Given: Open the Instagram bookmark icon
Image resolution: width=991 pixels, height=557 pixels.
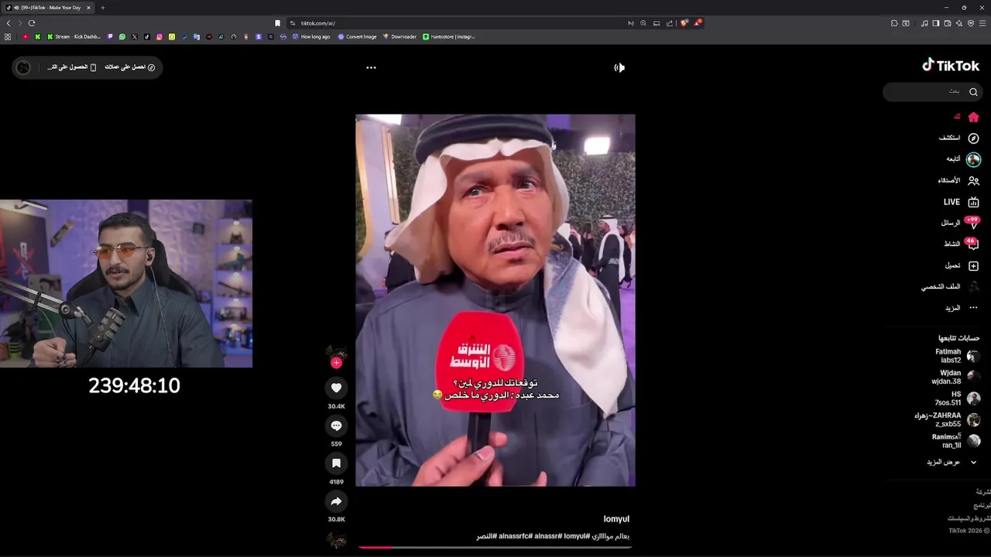Looking at the screenshot, I should (x=159, y=36).
